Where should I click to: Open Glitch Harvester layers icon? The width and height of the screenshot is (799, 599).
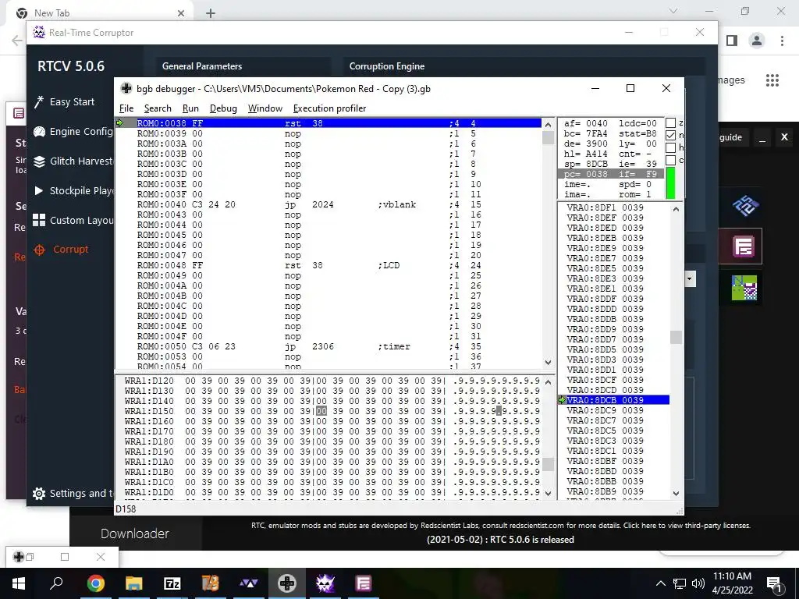pos(39,161)
